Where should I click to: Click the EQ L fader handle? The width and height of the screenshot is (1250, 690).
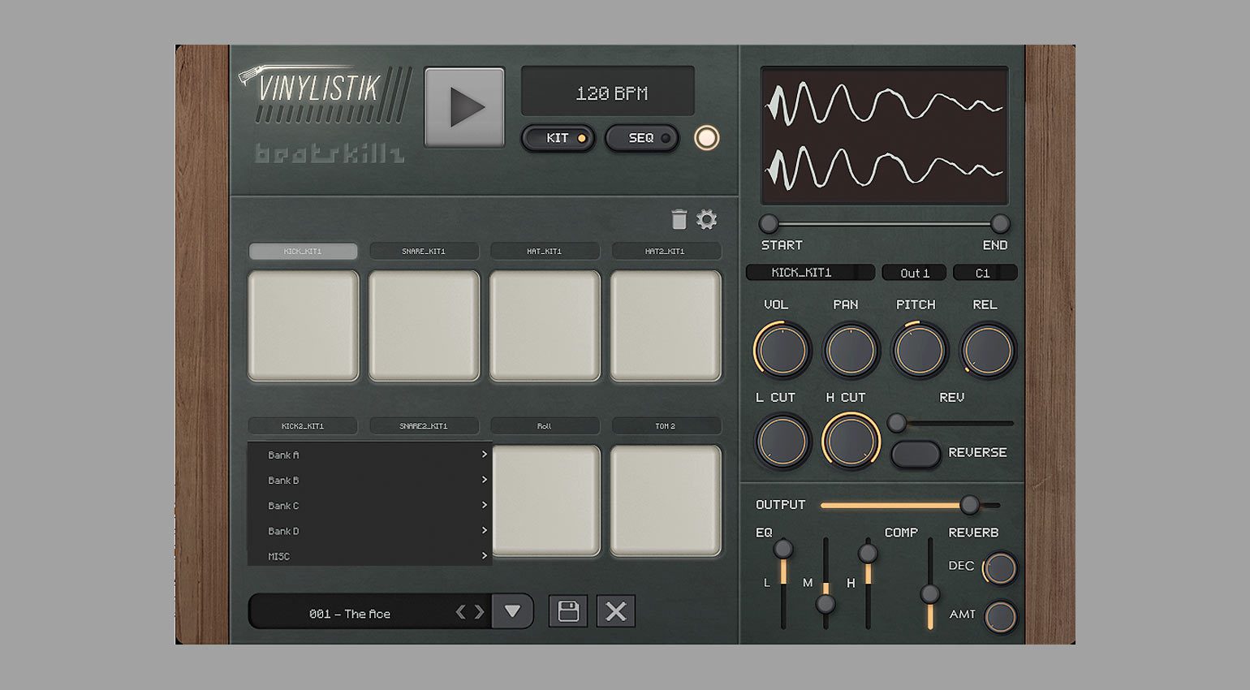coord(783,549)
